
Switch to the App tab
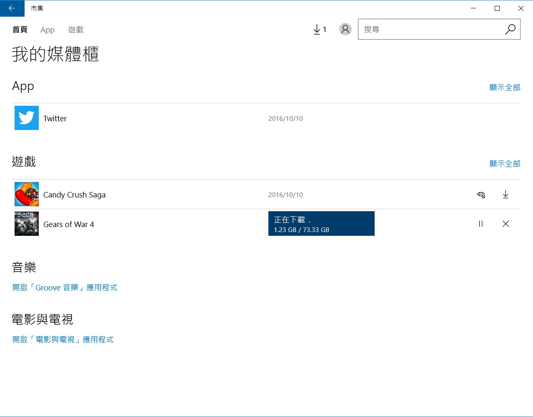(x=48, y=30)
